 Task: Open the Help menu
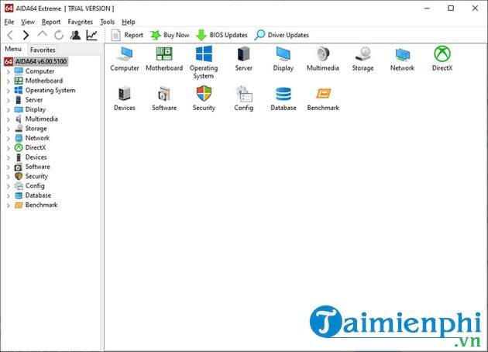[129, 22]
